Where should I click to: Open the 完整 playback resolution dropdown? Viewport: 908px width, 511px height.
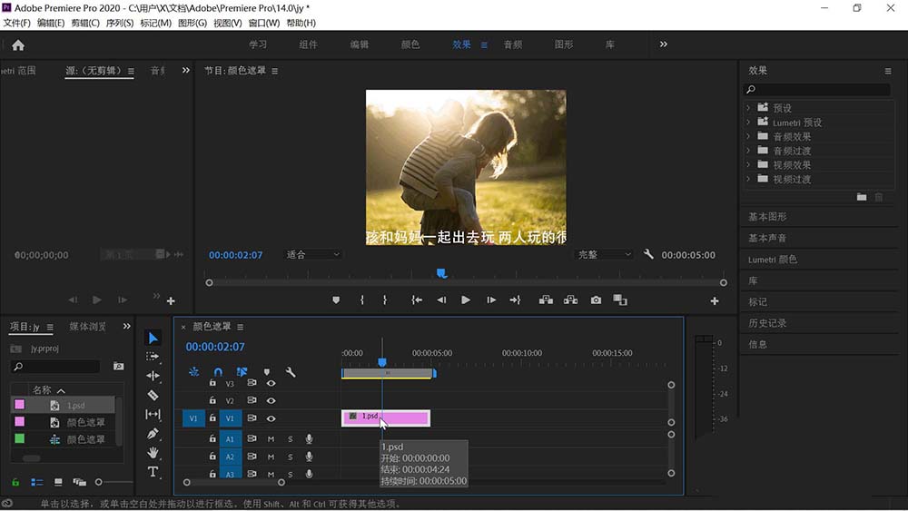pyautogui.click(x=604, y=255)
